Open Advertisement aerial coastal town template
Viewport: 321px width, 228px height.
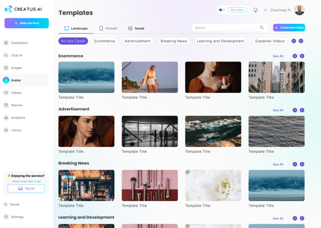pyautogui.click(x=213, y=131)
